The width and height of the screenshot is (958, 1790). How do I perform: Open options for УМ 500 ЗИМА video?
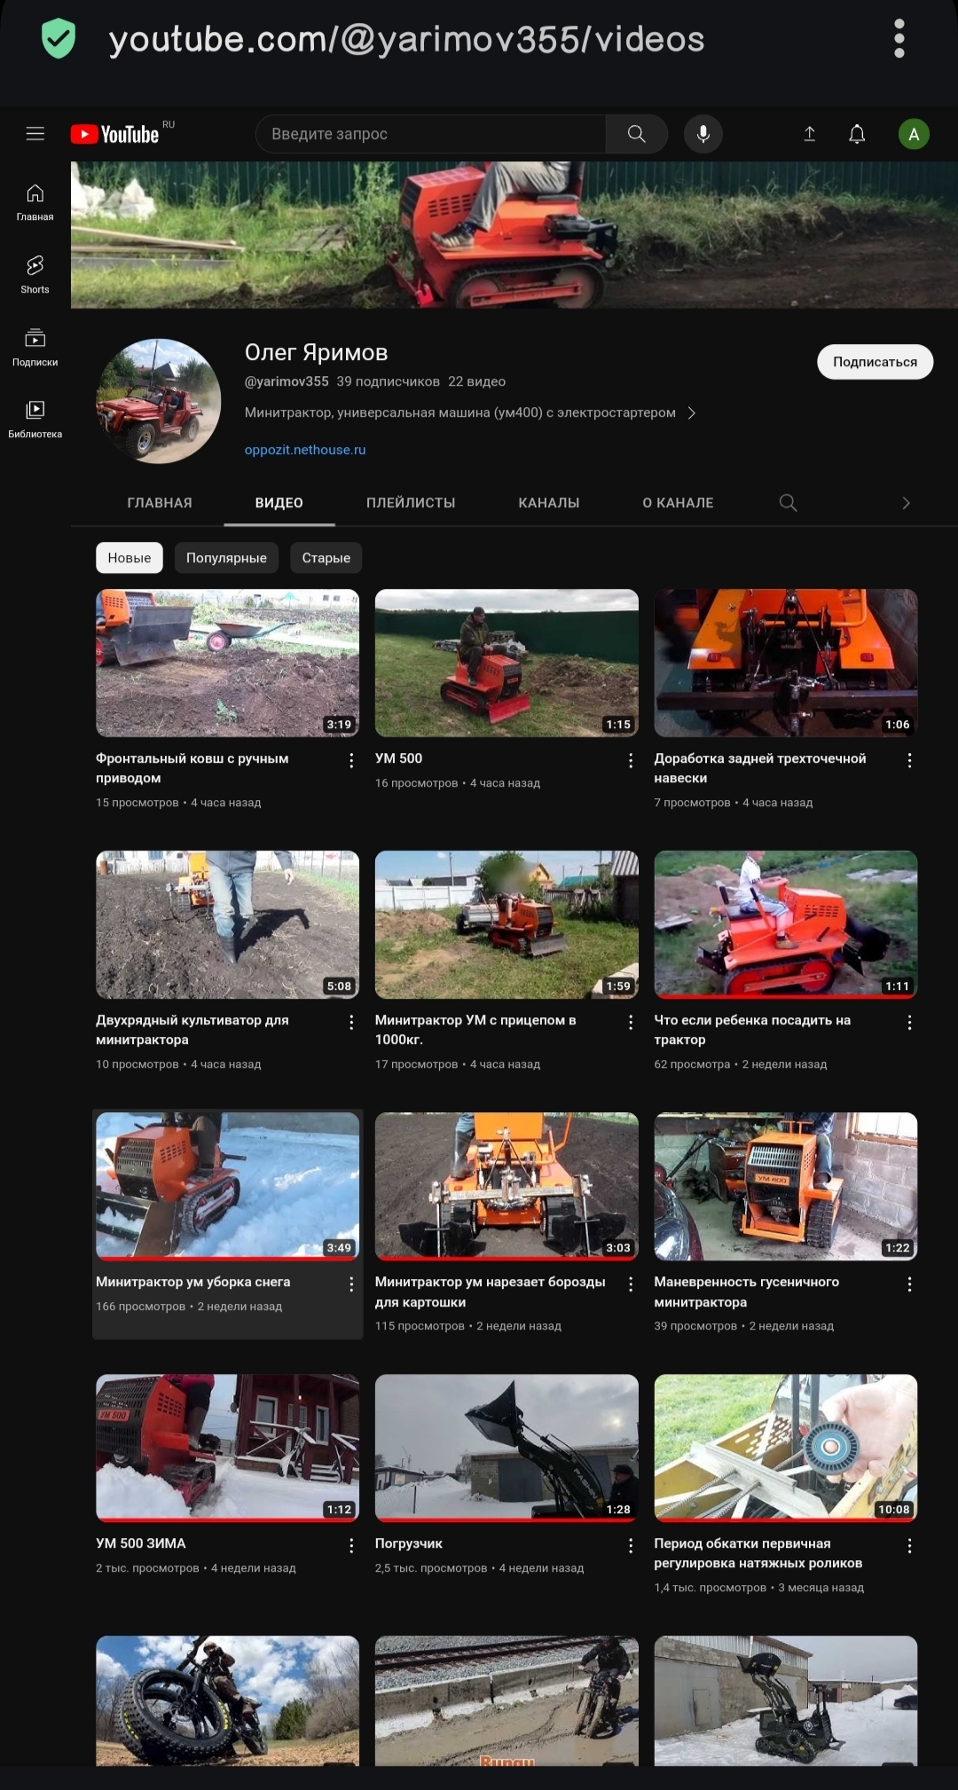pyautogui.click(x=351, y=1545)
